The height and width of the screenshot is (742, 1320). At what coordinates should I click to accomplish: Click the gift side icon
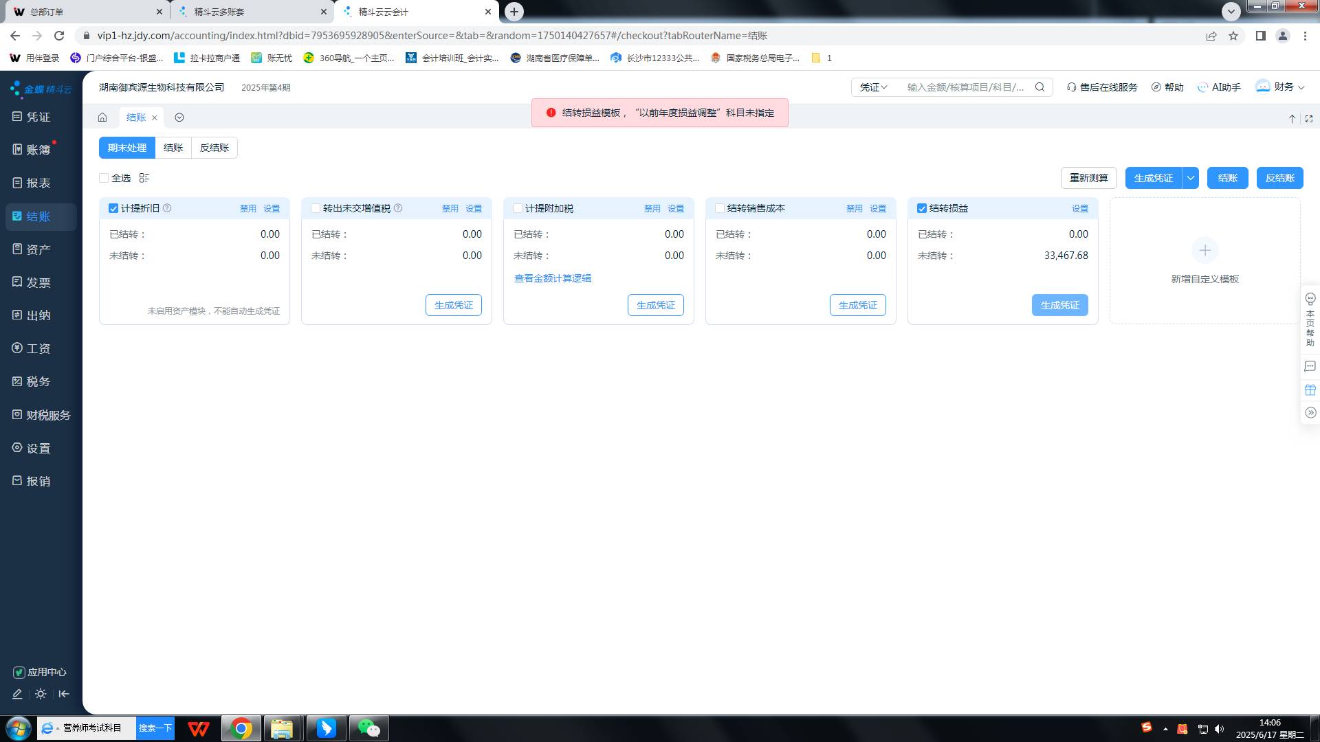(x=1310, y=390)
